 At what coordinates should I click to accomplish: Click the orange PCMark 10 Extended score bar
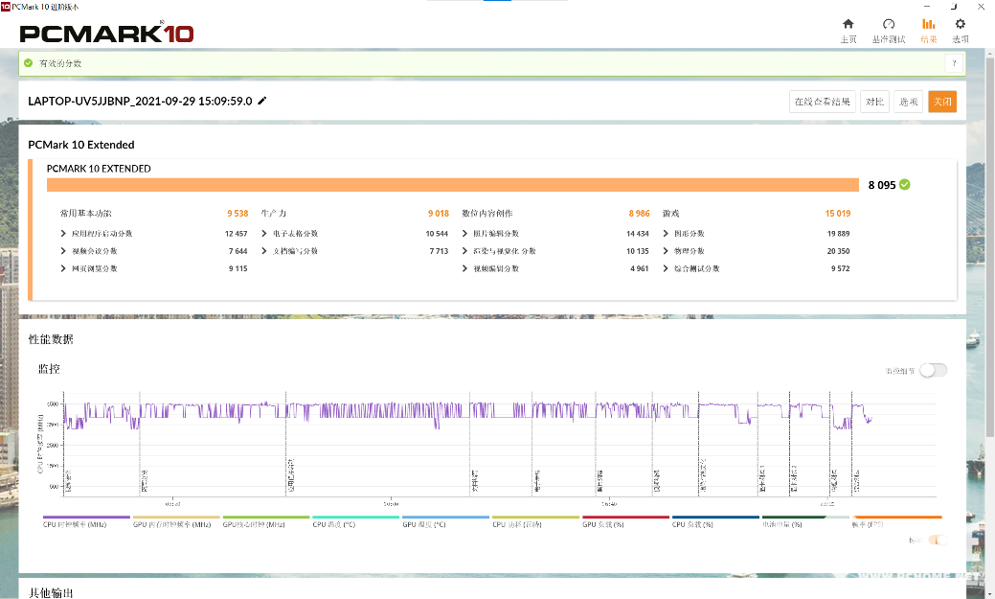point(452,185)
